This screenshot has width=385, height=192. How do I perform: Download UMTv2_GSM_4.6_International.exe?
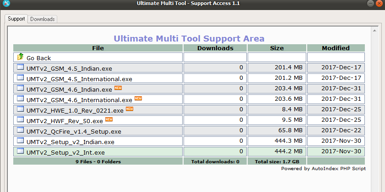pyautogui.click(x=79, y=100)
